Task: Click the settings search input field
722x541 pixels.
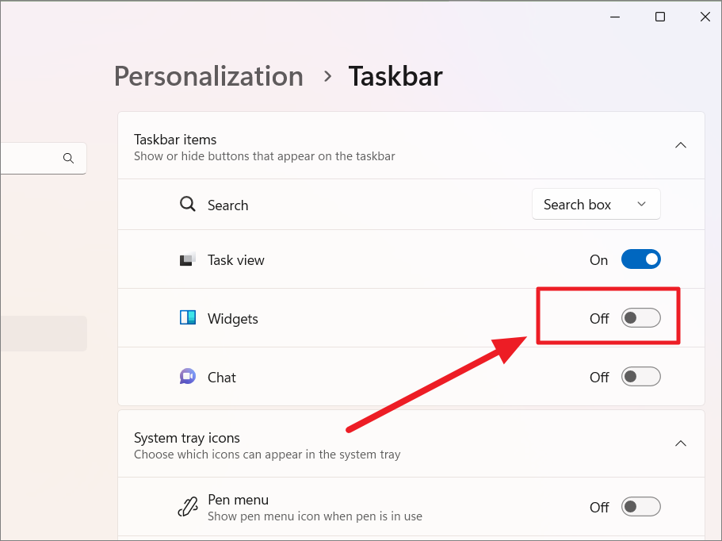Action: tap(44, 159)
